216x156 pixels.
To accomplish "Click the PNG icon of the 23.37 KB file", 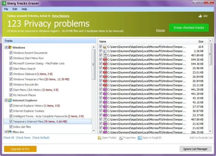I will coord(105,115).
